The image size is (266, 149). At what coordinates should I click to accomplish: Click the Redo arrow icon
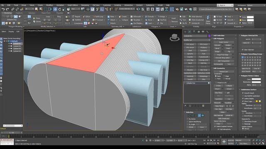tap(7, 9)
